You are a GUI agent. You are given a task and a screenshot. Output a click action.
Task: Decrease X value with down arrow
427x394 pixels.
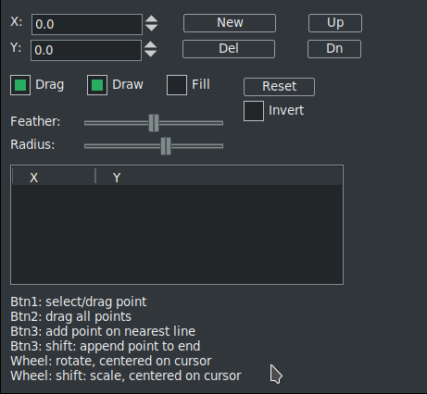tap(151, 28)
